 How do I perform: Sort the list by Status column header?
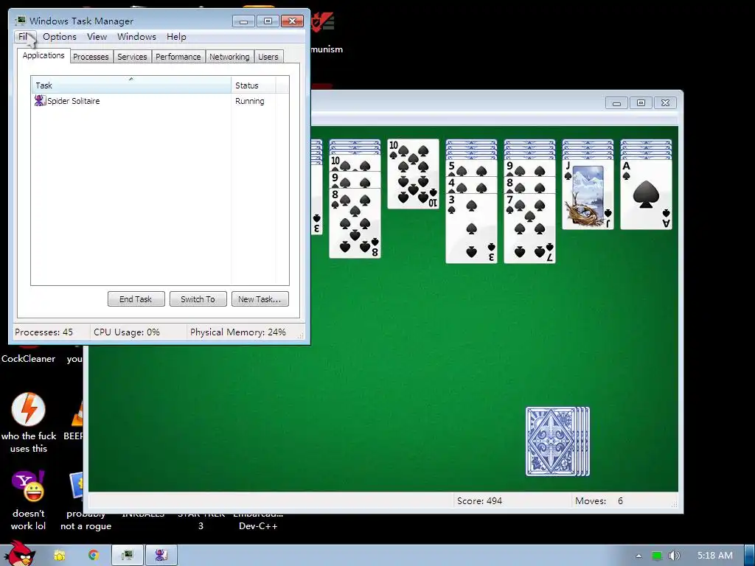pyautogui.click(x=253, y=85)
